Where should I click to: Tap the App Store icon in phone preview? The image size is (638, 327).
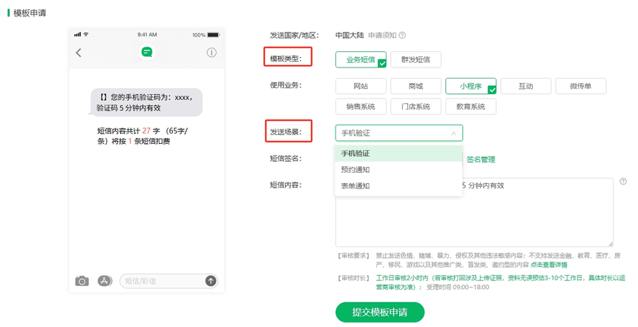(x=105, y=280)
